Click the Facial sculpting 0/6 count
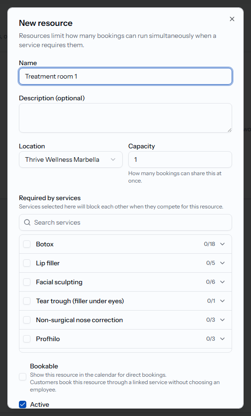Screen dimensions: 251x416 point(210,282)
